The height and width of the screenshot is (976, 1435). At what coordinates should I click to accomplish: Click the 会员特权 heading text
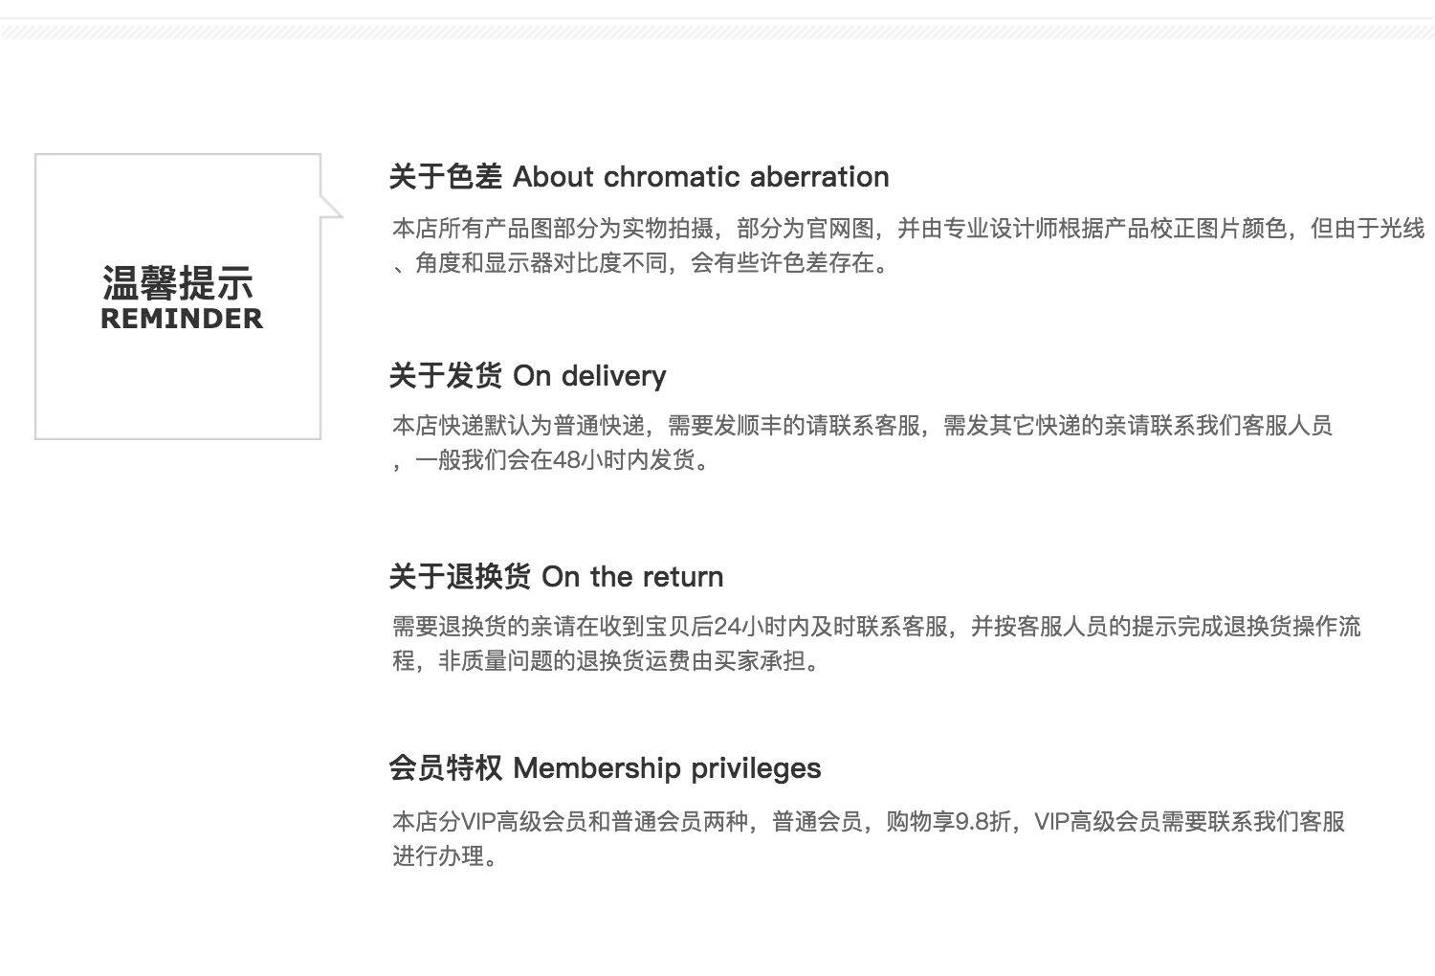445,768
